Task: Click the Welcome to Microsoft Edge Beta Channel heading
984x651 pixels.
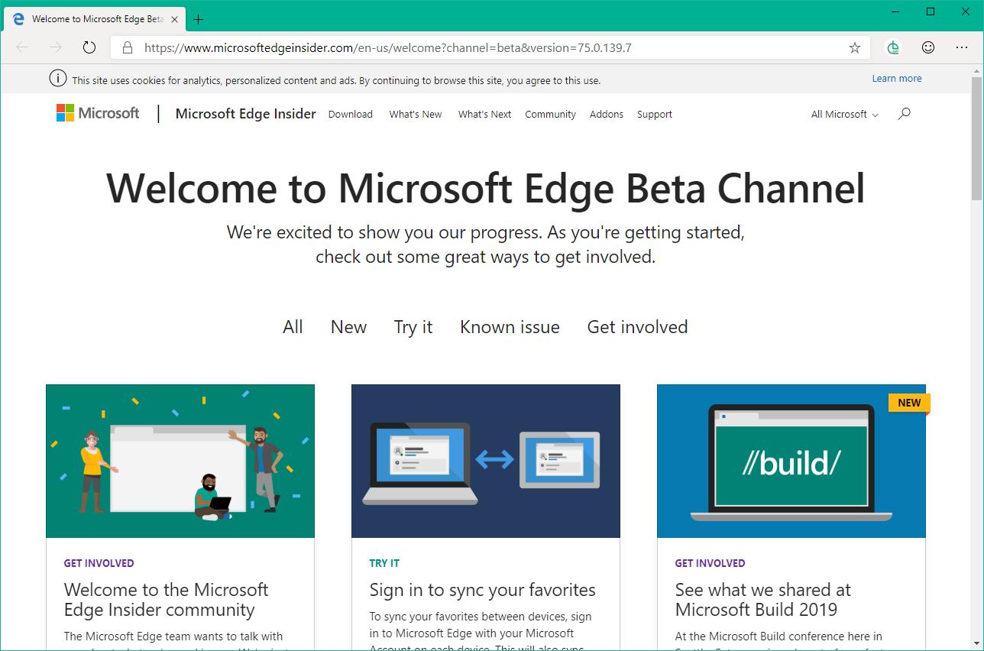Action: (x=486, y=188)
